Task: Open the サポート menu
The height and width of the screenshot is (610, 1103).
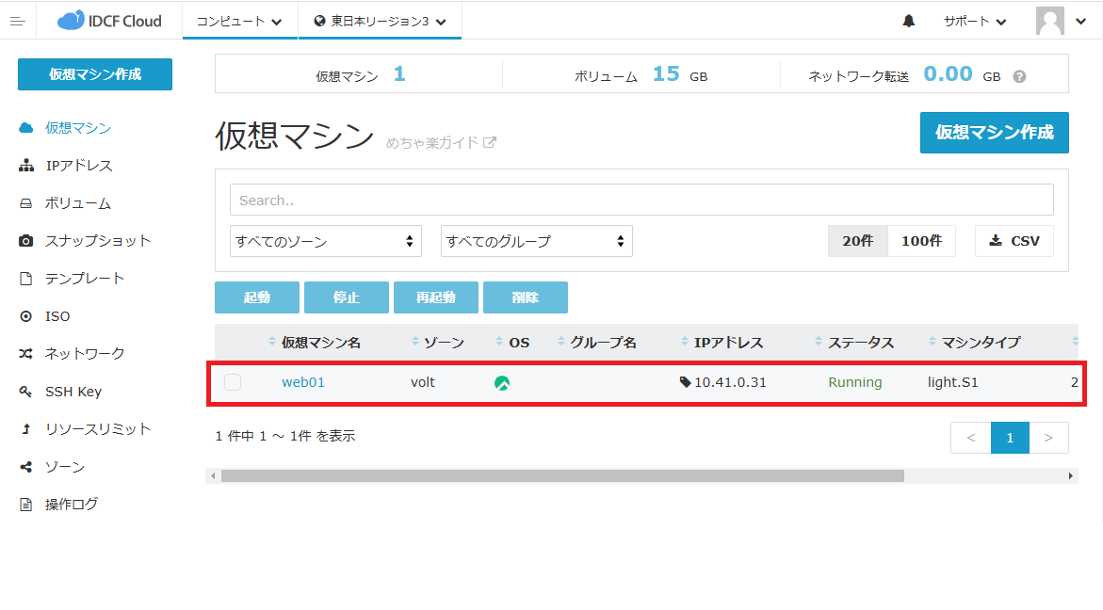Action: (975, 21)
